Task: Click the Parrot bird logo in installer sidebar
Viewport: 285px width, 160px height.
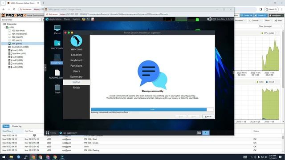Action: click(76, 40)
